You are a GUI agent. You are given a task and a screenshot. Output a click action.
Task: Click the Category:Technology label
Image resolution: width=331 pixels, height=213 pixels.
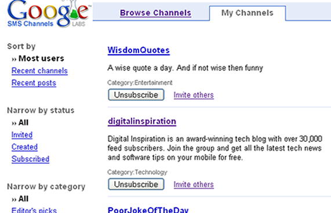(137, 172)
